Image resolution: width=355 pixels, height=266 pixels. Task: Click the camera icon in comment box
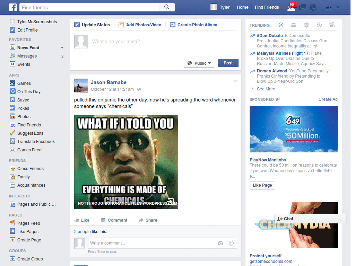[220, 243]
